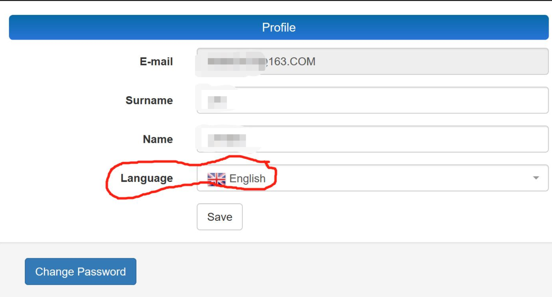Click the Profile header title
This screenshot has width=552, height=297.
click(279, 28)
